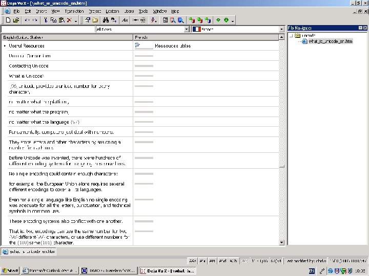Click the scrollbar up arrow of the grid
Viewport: 369px width, 276px height.
281,37
